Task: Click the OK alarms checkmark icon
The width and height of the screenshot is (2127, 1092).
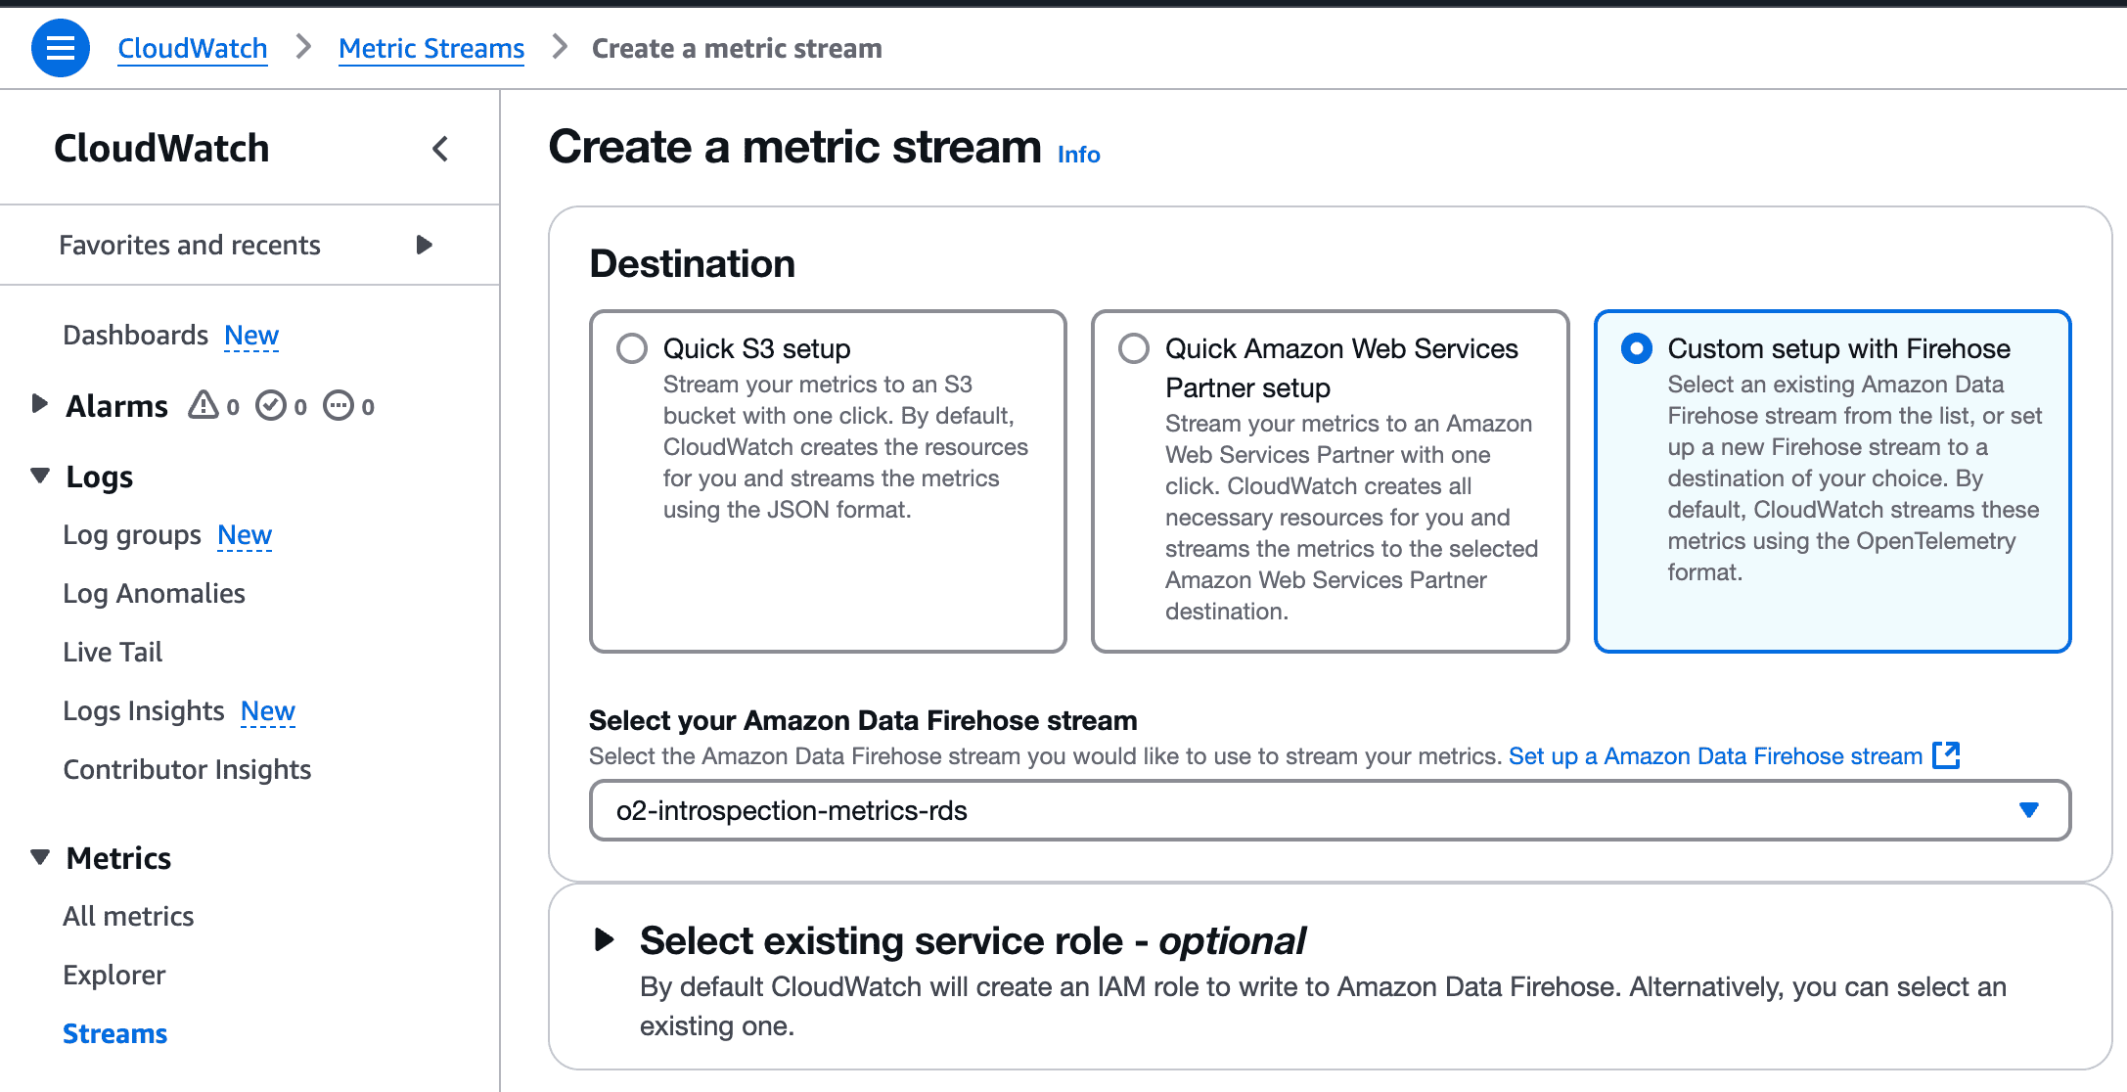Action: (x=273, y=404)
